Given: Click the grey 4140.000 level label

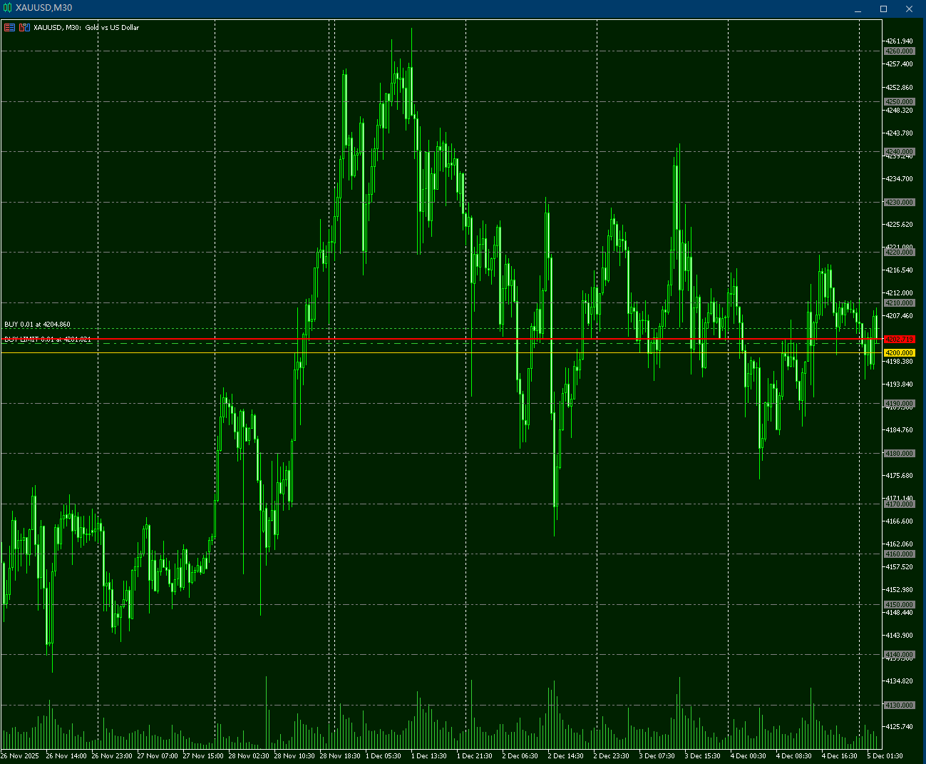Looking at the screenshot, I should [x=899, y=655].
